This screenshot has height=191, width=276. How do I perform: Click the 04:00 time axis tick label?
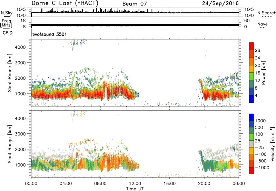pos(66,184)
